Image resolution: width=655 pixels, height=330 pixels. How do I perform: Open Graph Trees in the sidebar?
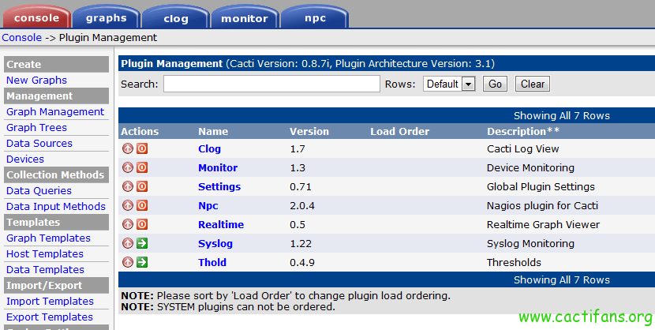(36, 127)
